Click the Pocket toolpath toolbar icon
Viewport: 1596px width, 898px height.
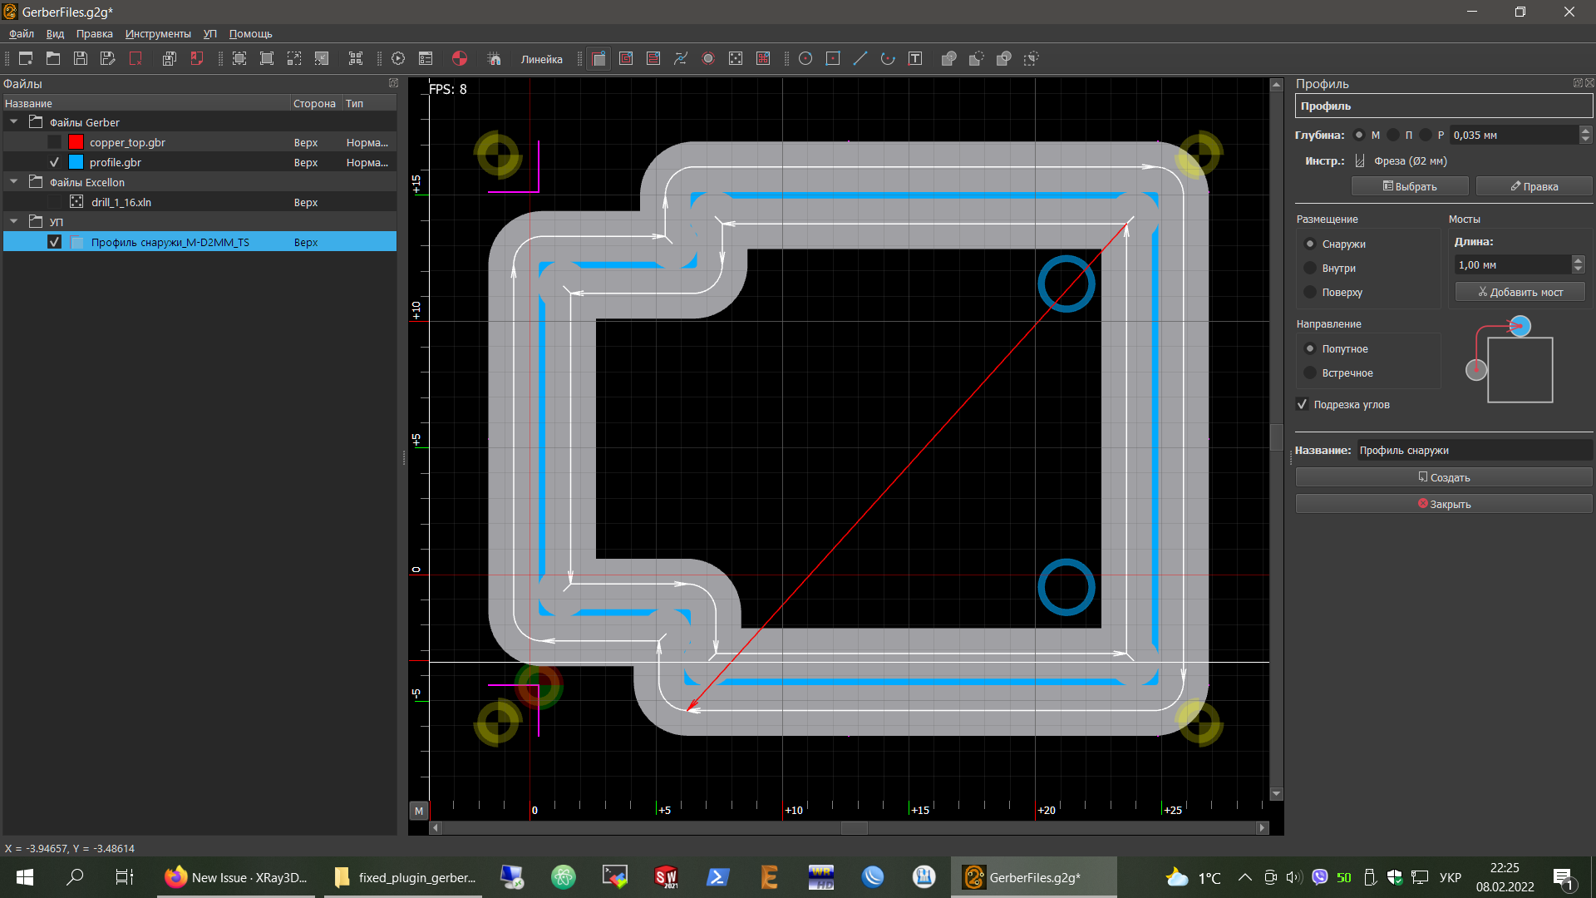click(626, 58)
